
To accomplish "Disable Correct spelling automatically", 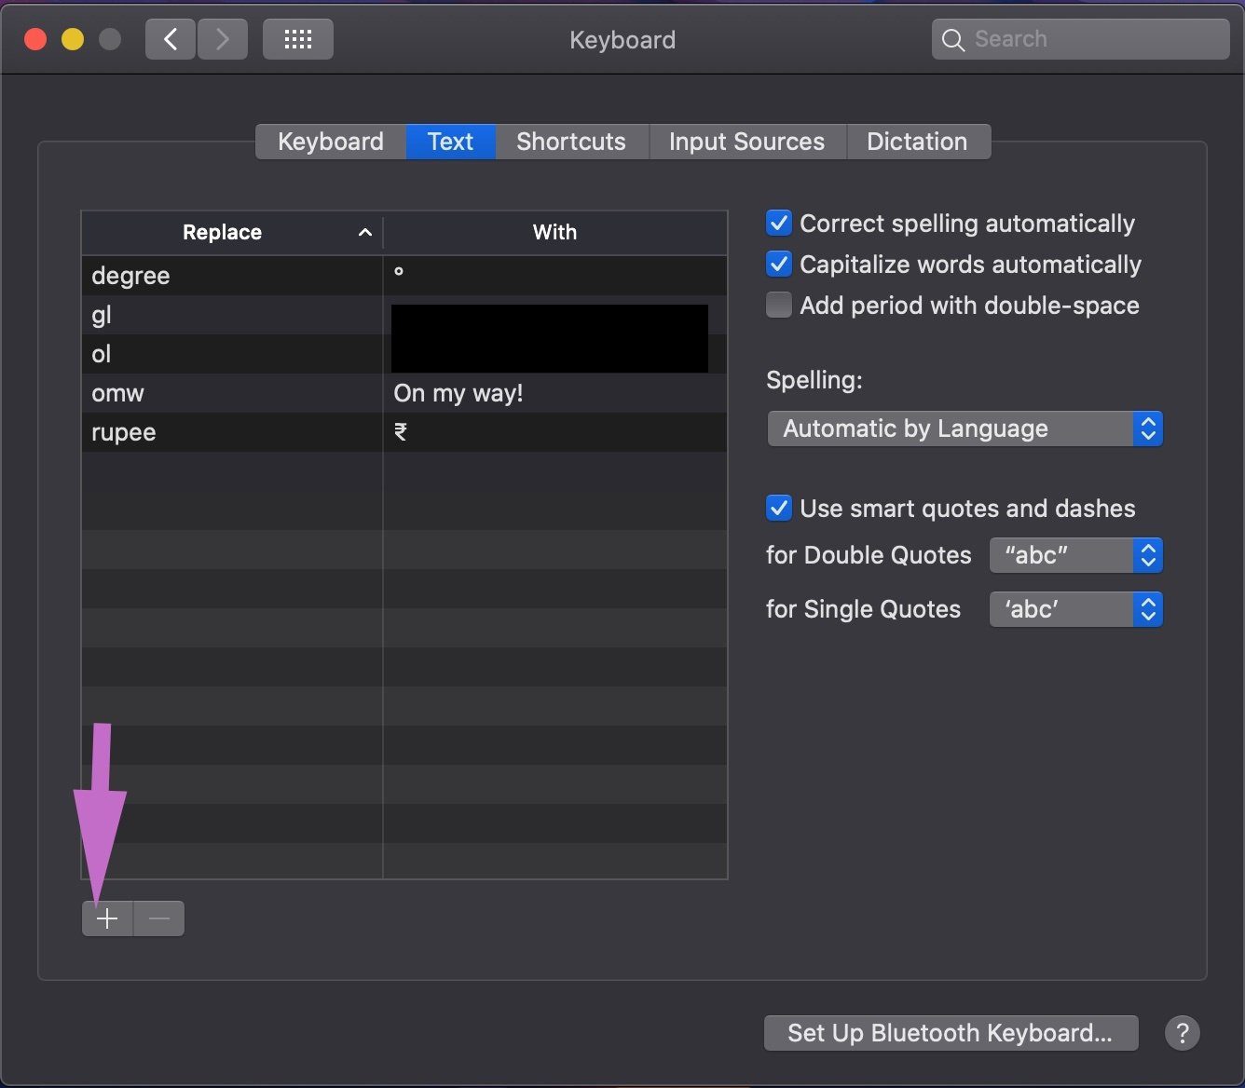I will pos(779,224).
